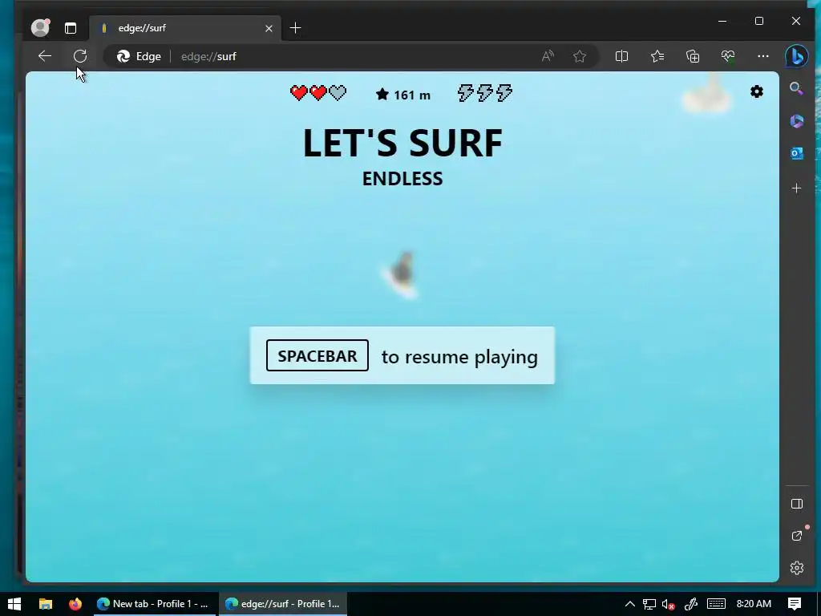
Task: Click the first lightning boost icon
Action: [x=466, y=93]
